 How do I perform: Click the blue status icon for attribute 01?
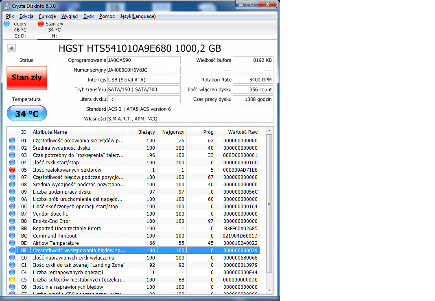click(x=12, y=140)
